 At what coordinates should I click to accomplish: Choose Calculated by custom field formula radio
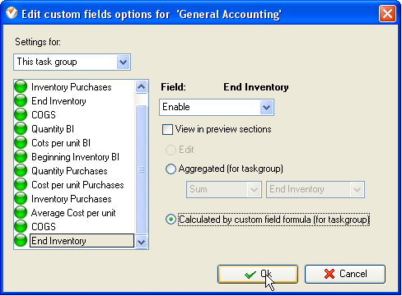(x=171, y=220)
